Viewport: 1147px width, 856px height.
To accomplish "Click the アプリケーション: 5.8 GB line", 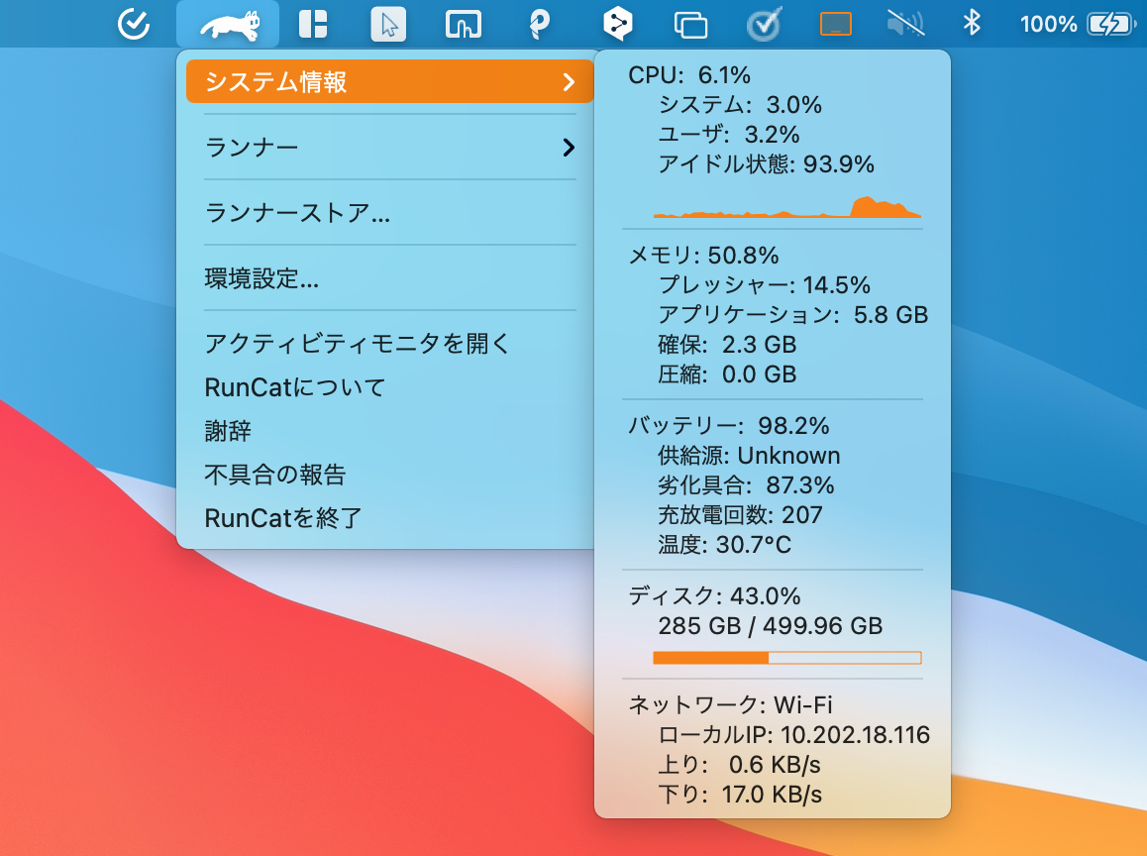I will 793,315.
